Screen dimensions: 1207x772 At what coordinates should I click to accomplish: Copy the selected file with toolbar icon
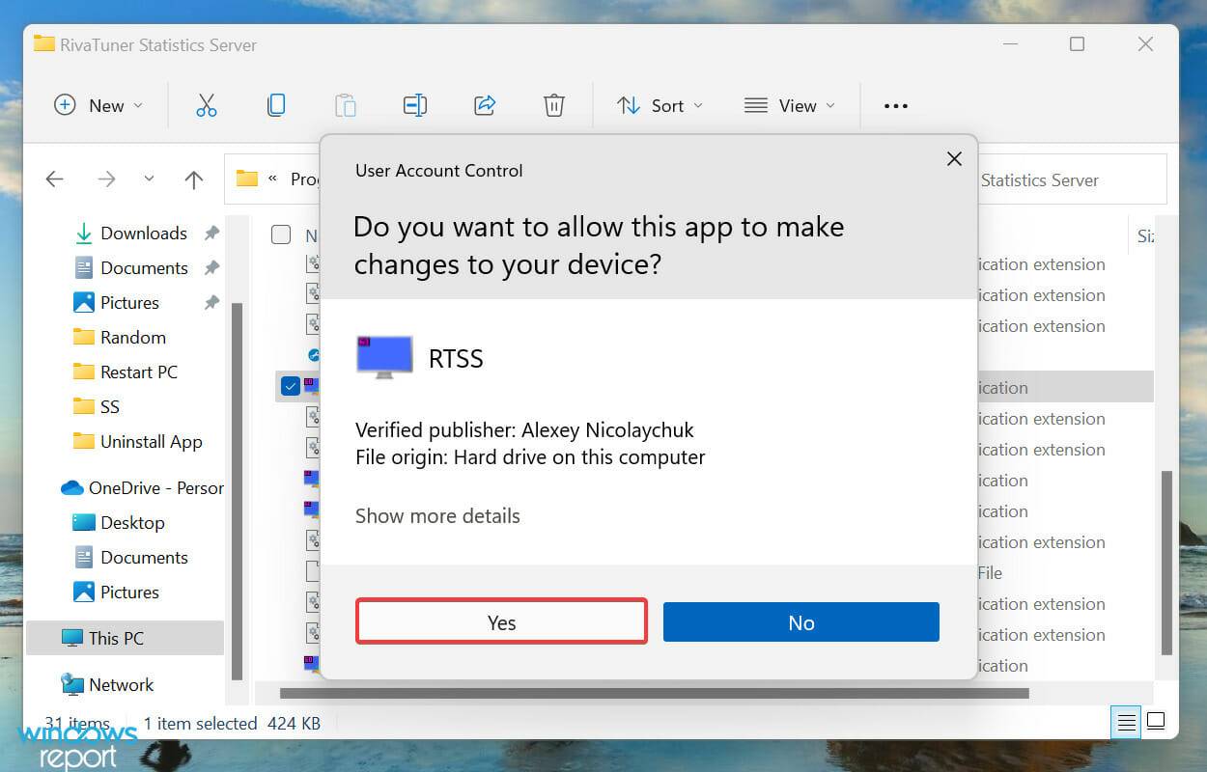click(x=276, y=105)
